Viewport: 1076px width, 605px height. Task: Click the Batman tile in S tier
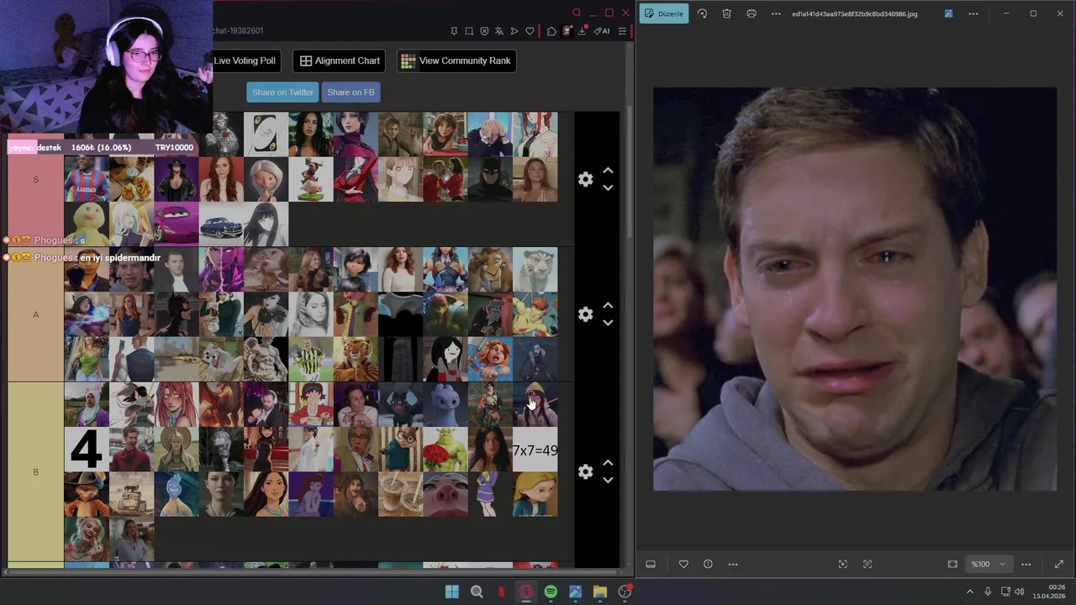click(490, 179)
